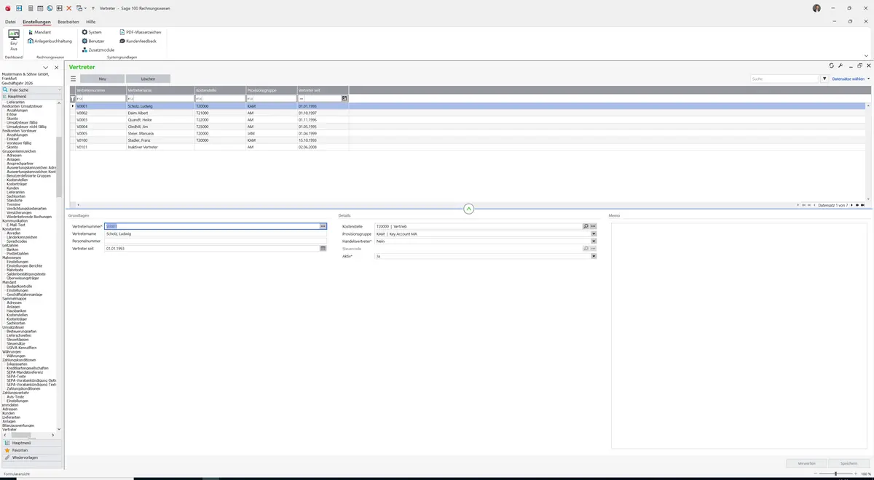Click the Hauptmenü button at panel bottom
The width and height of the screenshot is (874, 480).
coord(31,442)
